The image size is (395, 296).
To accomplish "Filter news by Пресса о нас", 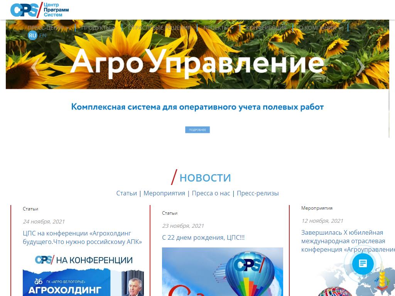I will click(211, 193).
